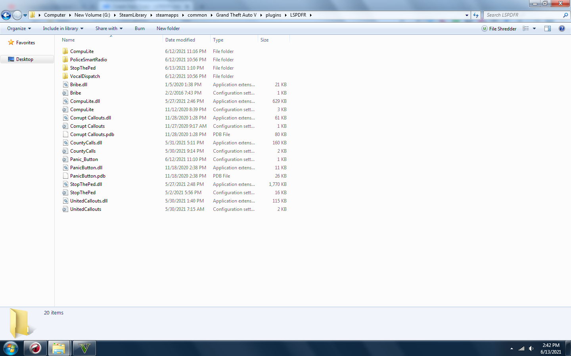Toggle the preview pane button
Image resolution: width=571 pixels, height=356 pixels.
548,28
